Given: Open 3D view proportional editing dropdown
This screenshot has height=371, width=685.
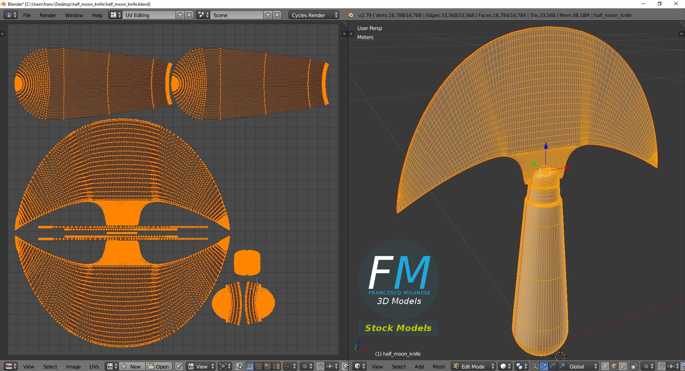Looking at the screenshot, I should 648,366.
